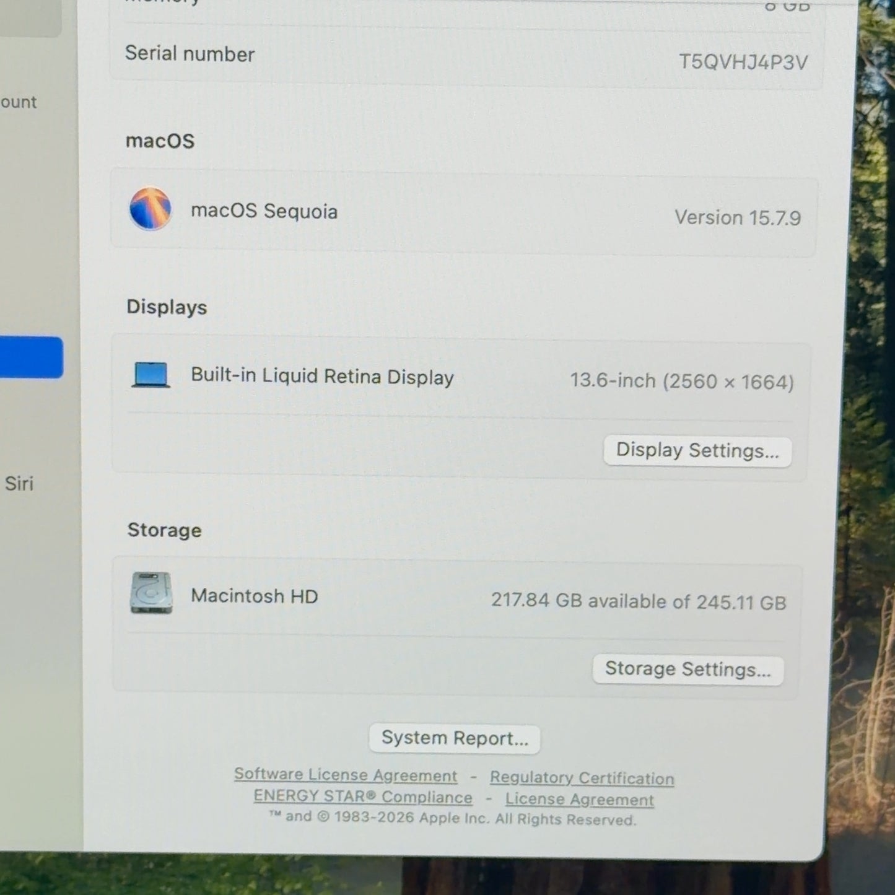Click the 217.84 GB available storage text

tap(639, 601)
